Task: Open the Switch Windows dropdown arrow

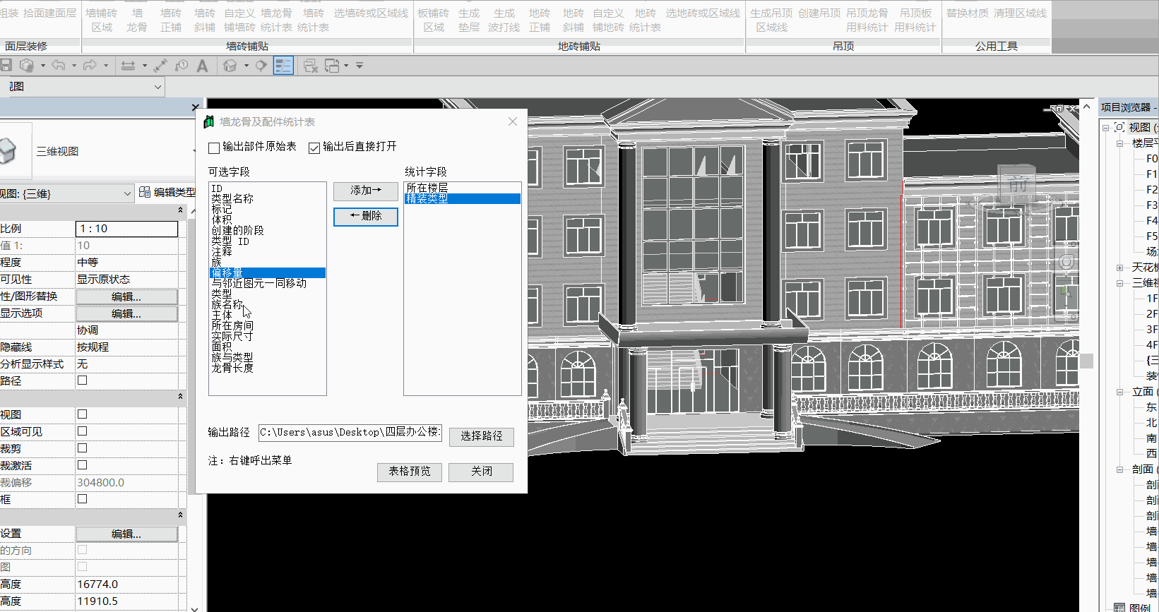Action: (346, 66)
